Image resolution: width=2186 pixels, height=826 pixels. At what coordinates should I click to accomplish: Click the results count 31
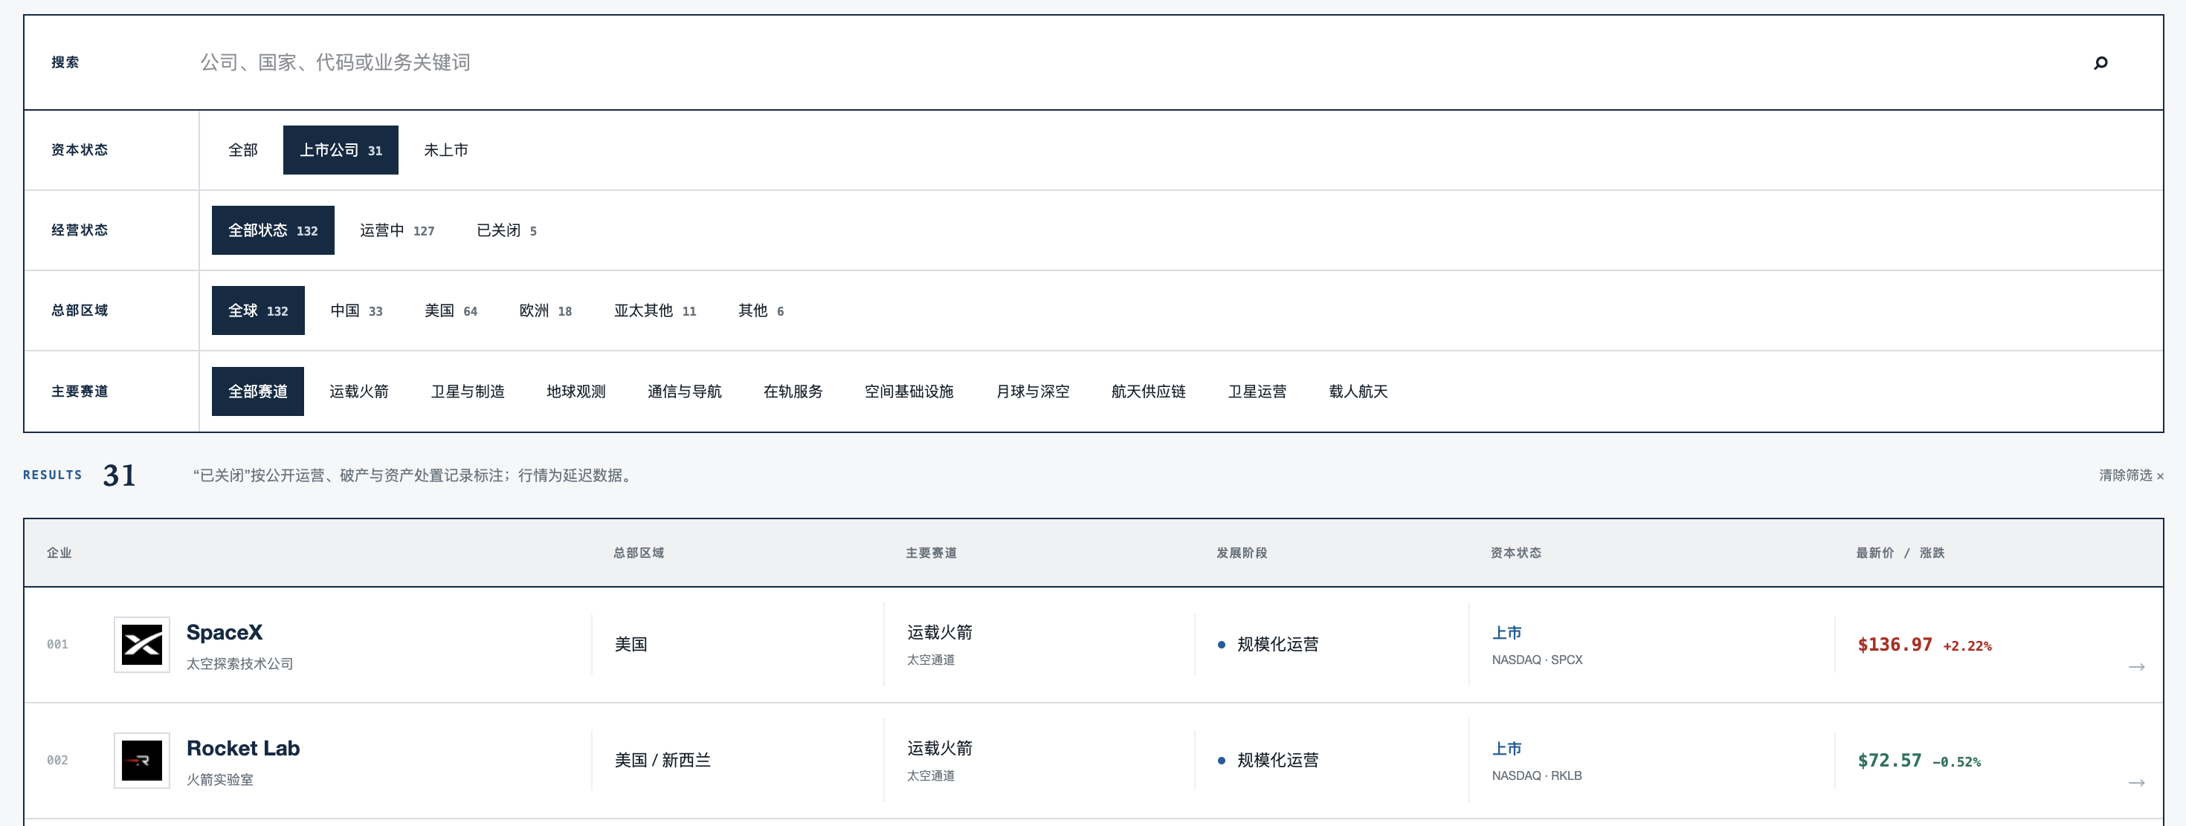click(x=119, y=475)
